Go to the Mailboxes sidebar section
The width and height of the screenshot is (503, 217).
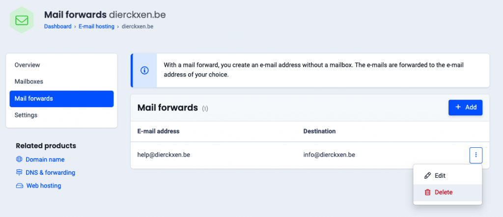[x=29, y=81]
